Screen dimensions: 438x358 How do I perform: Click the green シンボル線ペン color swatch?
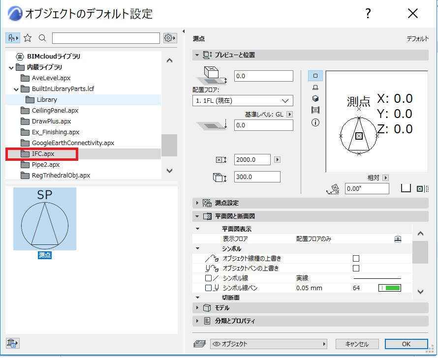point(390,288)
